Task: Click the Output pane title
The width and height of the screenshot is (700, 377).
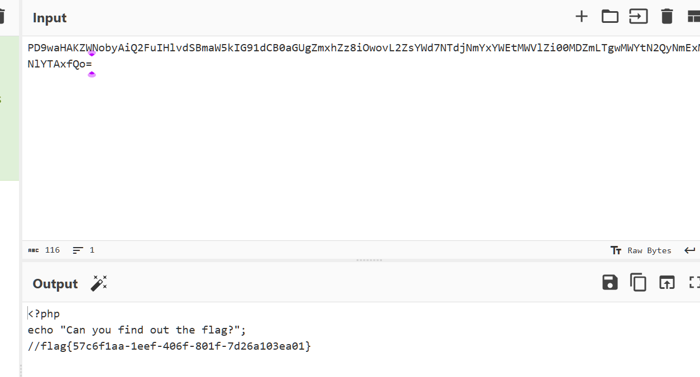Action: click(x=55, y=284)
